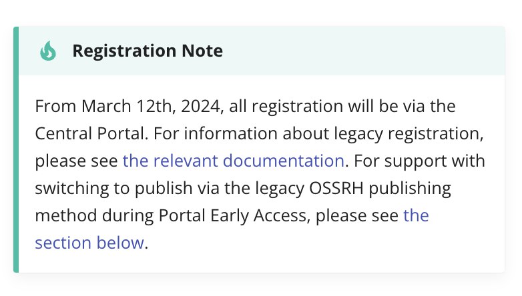The height and width of the screenshot is (296, 522).
Task: Click the 'March 12th, 2024' date text
Action: (151, 107)
